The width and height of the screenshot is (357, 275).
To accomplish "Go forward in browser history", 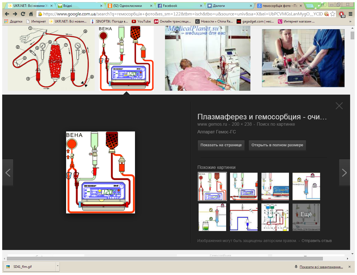I will (15, 14).
